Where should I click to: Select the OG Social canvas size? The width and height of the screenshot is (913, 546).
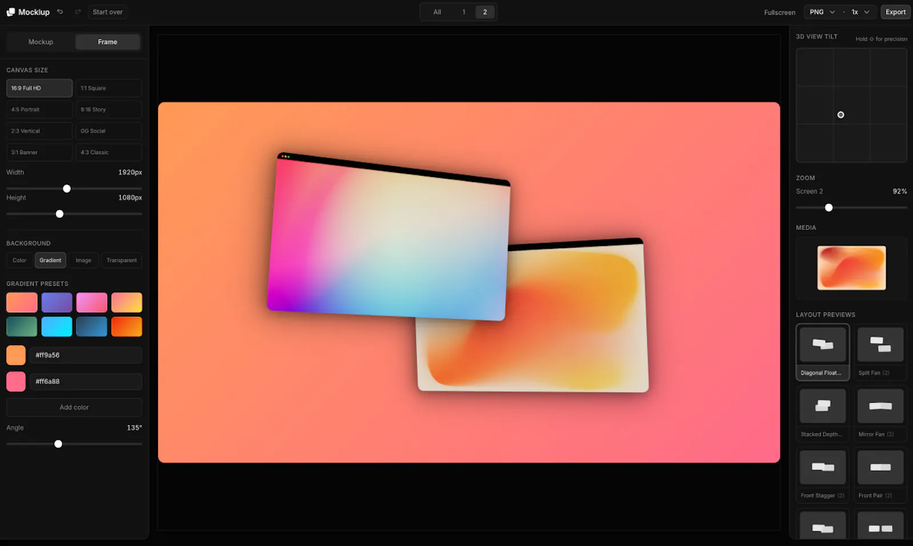click(109, 131)
